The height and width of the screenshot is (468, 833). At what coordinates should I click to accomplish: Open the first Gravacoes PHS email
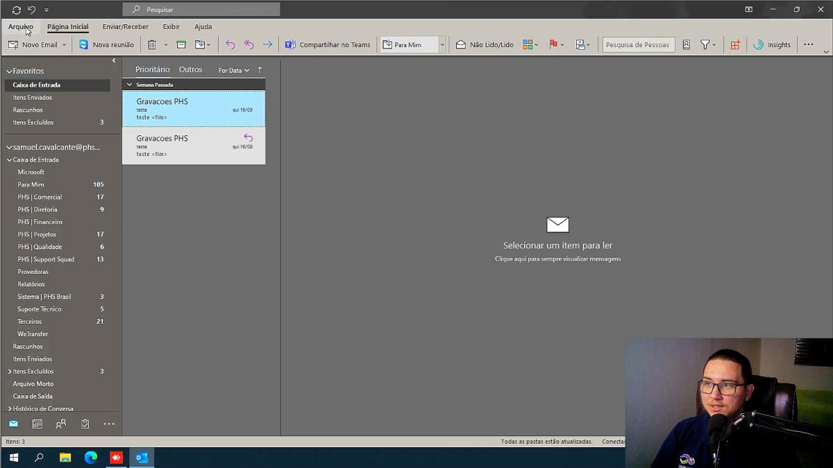(194, 109)
